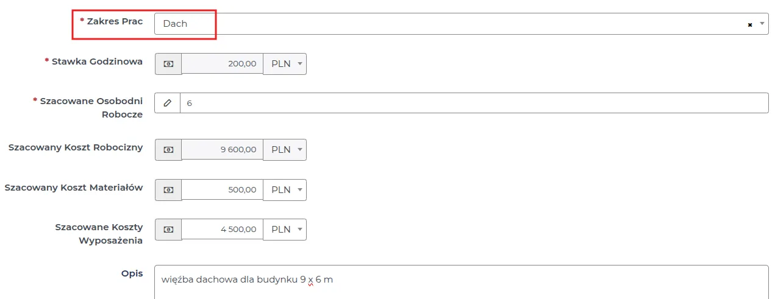Focus the Szacowane Koszty Wyposażenia amount field
Image resolution: width=775 pixels, height=299 pixels.
click(223, 230)
